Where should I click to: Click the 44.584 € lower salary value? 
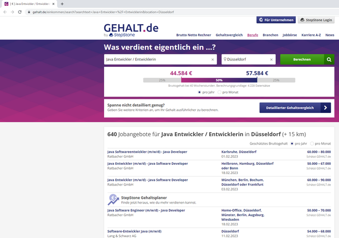pos(181,73)
